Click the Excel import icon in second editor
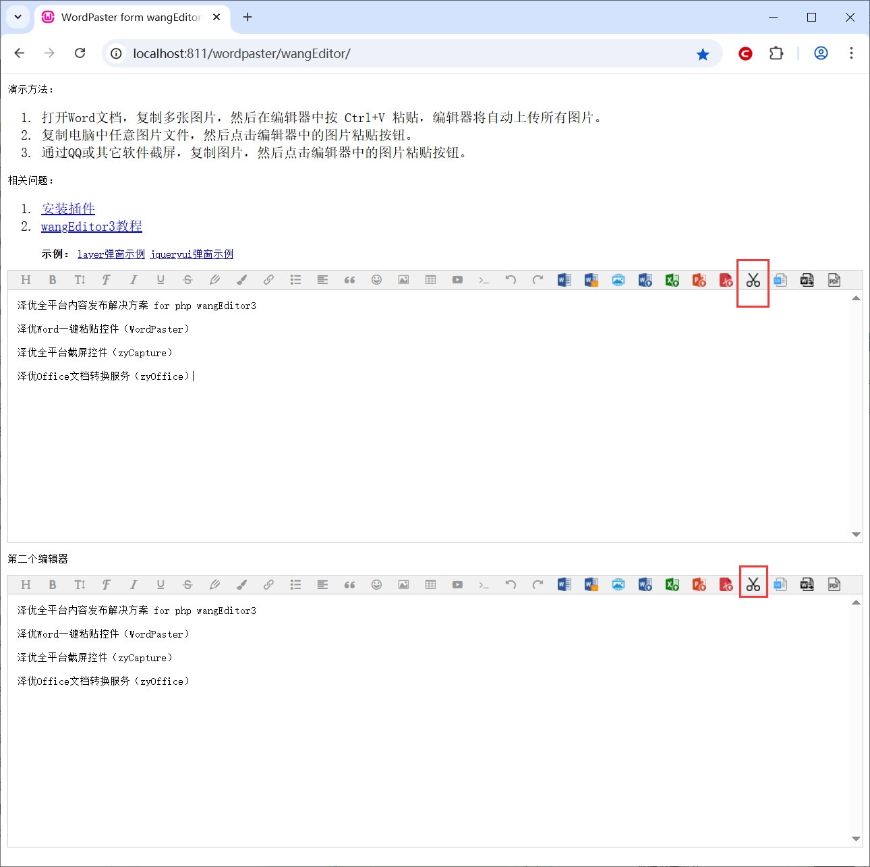The image size is (870, 867). [x=672, y=585]
